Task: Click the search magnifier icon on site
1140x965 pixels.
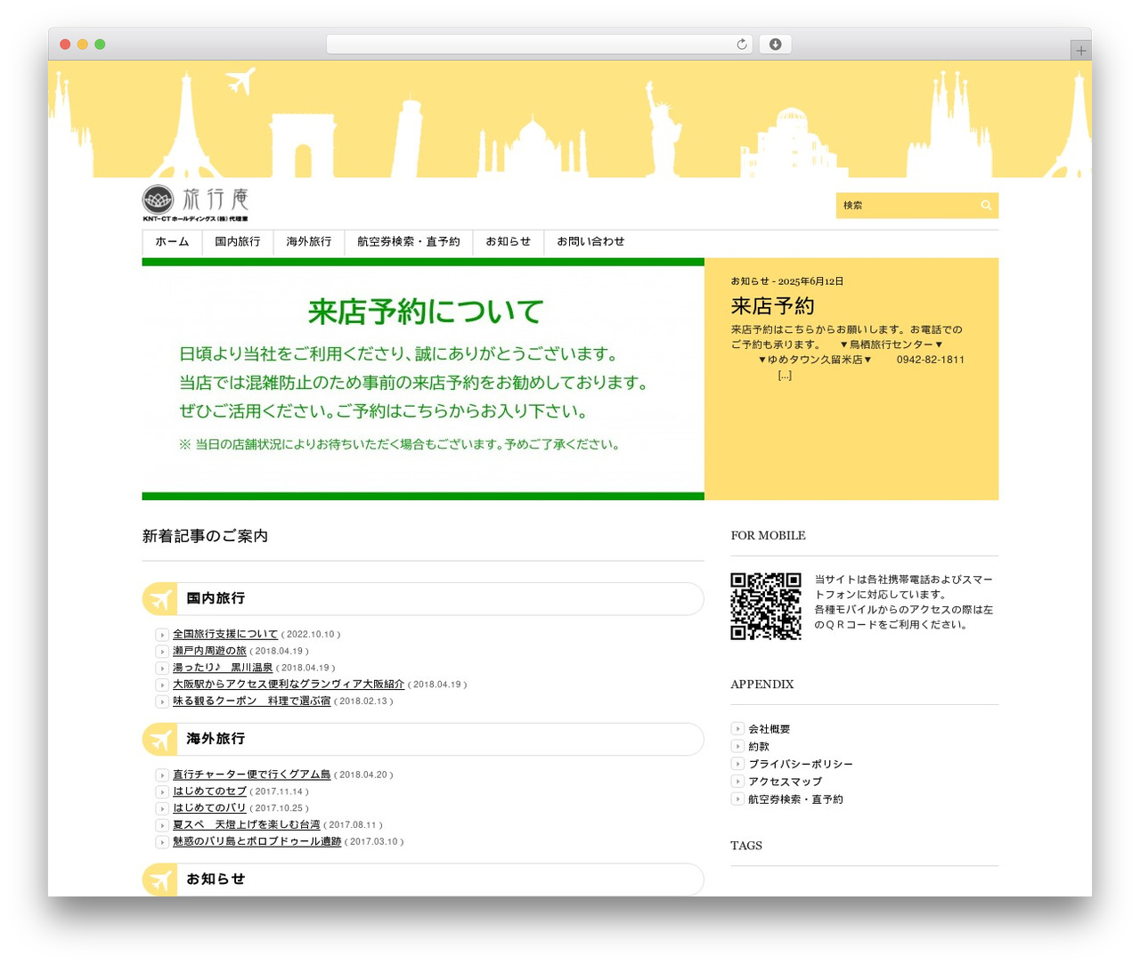Action: (x=986, y=206)
